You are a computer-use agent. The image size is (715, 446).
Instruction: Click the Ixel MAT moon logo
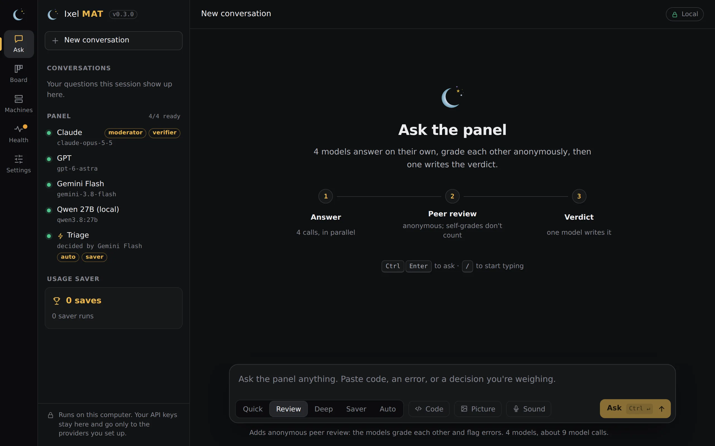pyautogui.click(x=53, y=14)
